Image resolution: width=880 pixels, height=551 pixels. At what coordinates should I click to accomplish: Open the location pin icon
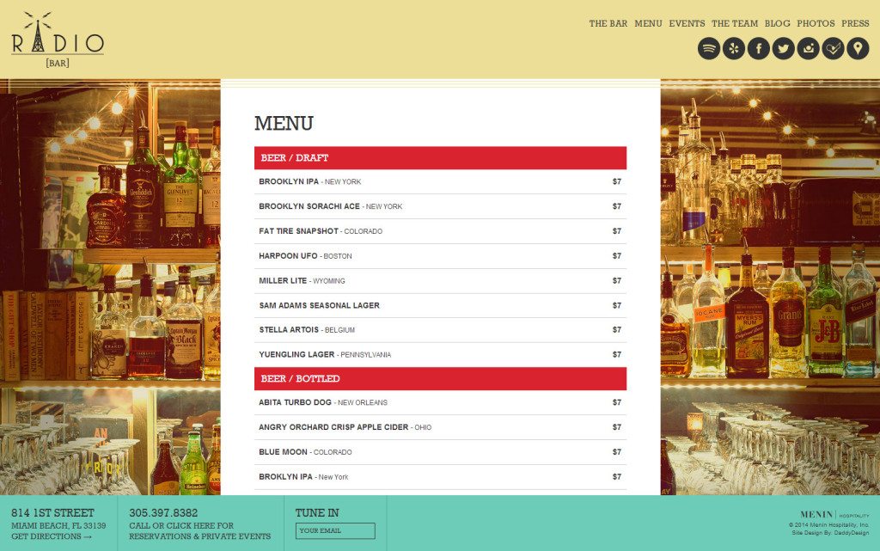coord(856,48)
